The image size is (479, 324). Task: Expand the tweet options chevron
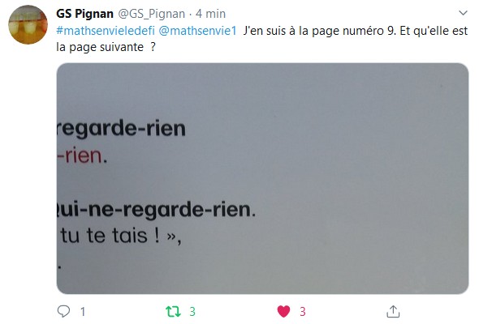[x=463, y=13]
